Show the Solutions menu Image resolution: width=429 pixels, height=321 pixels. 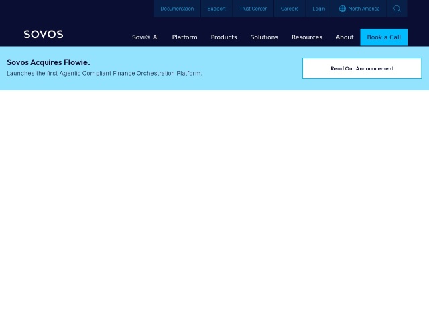(264, 37)
